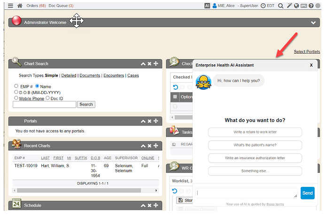Image resolution: width=324 pixels, height=216 pixels.
Task: Expand the Administrator Welcome panel
Action: pyautogui.click(x=313, y=23)
